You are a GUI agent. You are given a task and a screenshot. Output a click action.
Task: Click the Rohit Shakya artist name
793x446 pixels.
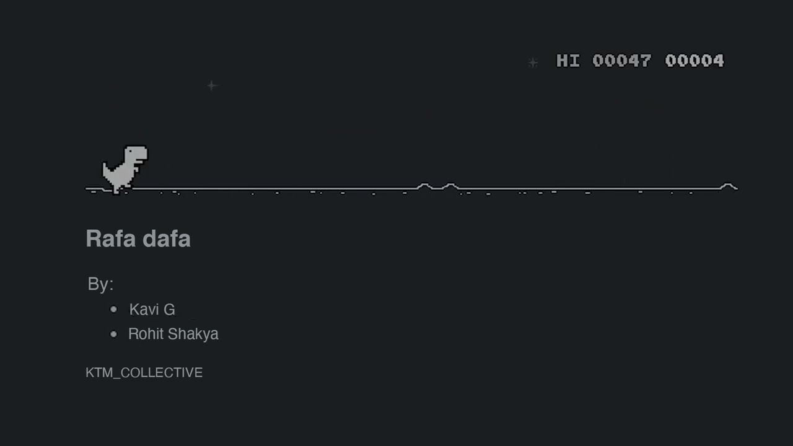pyautogui.click(x=173, y=334)
